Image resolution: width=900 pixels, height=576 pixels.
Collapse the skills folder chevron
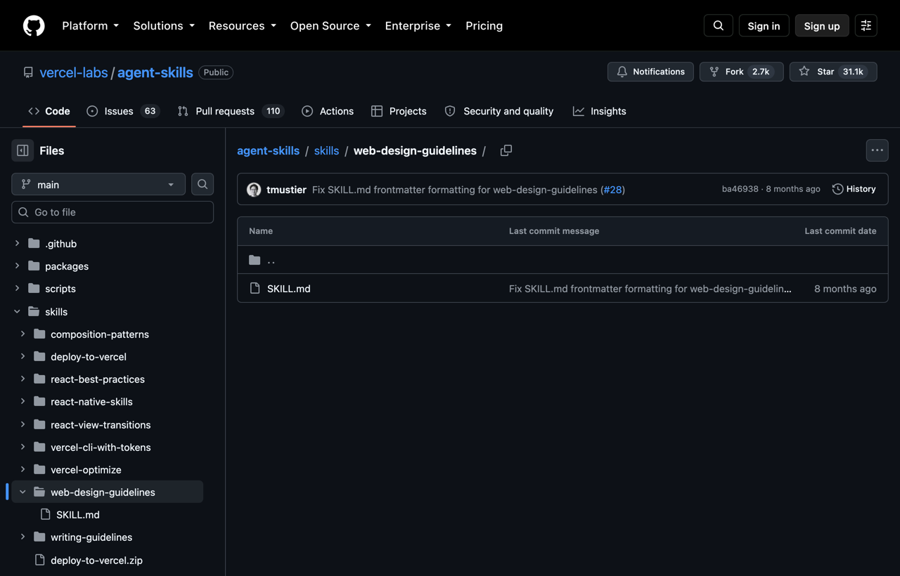pyautogui.click(x=17, y=311)
